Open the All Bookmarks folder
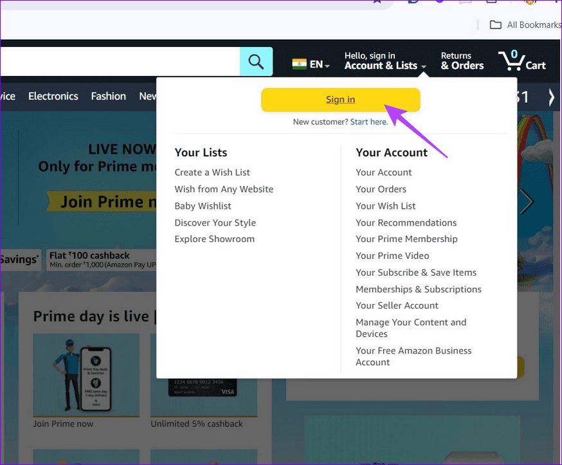562x465 pixels. pos(524,24)
